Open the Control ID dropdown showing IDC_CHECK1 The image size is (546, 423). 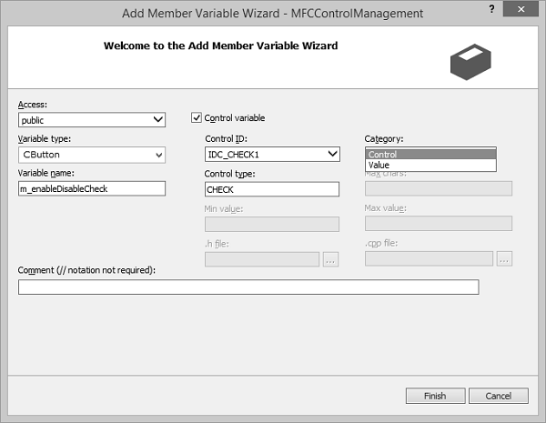332,155
